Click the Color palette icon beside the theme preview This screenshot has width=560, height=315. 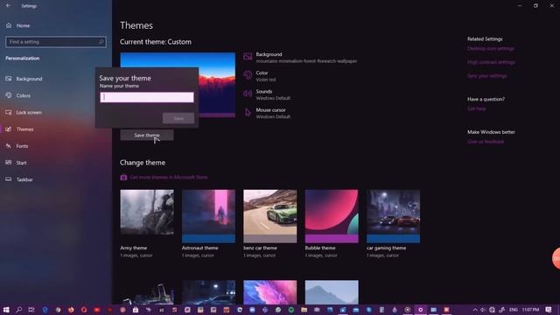pos(248,75)
